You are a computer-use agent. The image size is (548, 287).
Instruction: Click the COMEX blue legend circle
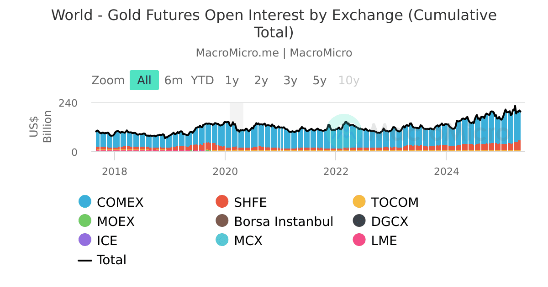pos(85,202)
